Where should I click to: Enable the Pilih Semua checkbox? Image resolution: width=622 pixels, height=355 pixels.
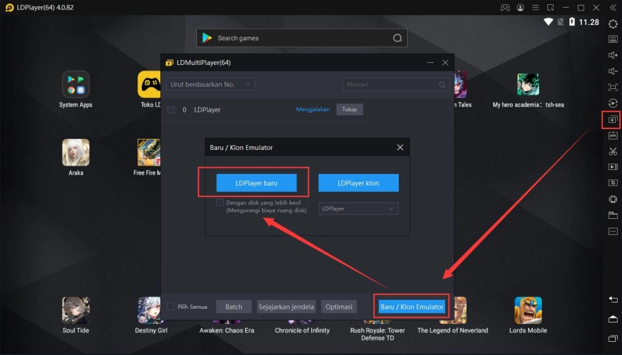[x=171, y=306]
